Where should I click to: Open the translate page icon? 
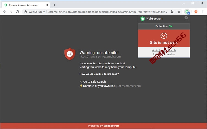172,12
